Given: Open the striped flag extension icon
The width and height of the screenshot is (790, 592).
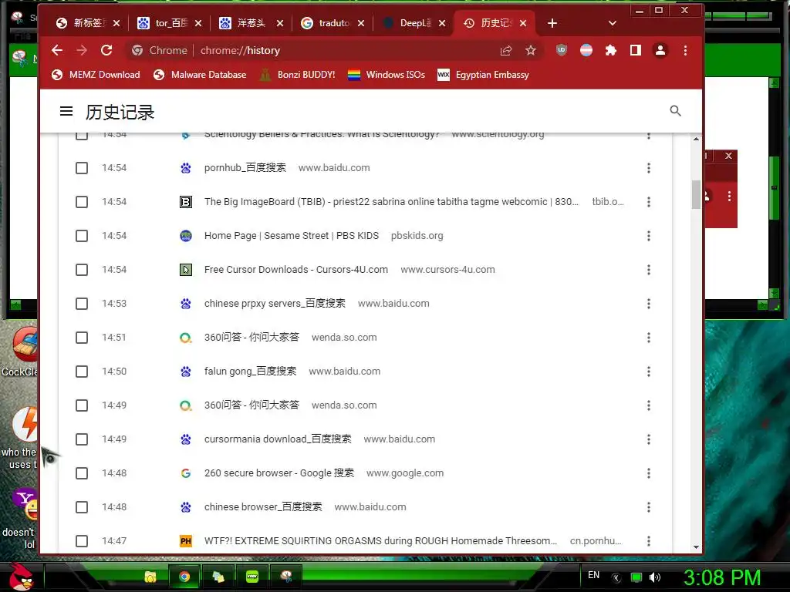Looking at the screenshot, I should (x=586, y=50).
